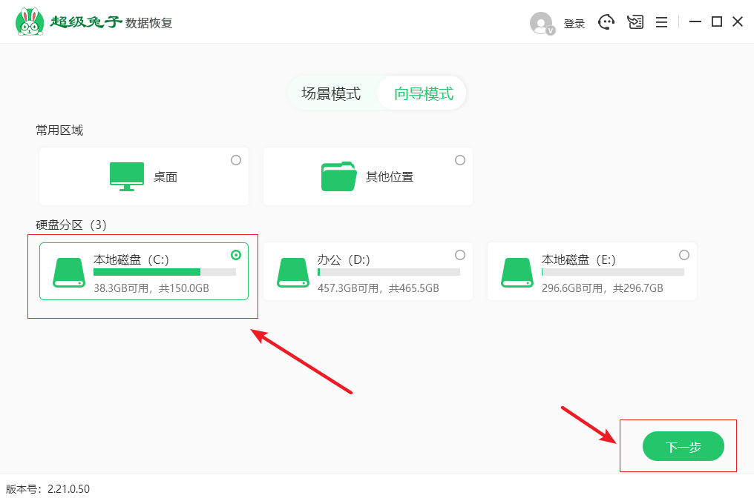
Task: Switch to 场景模式 tab
Action: (x=331, y=93)
